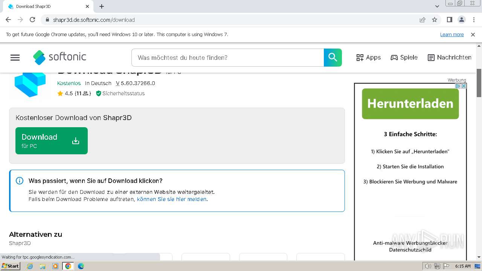Open a new browser tab

tap(102, 6)
